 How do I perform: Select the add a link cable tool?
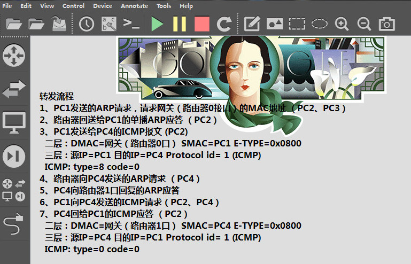(x=13, y=223)
